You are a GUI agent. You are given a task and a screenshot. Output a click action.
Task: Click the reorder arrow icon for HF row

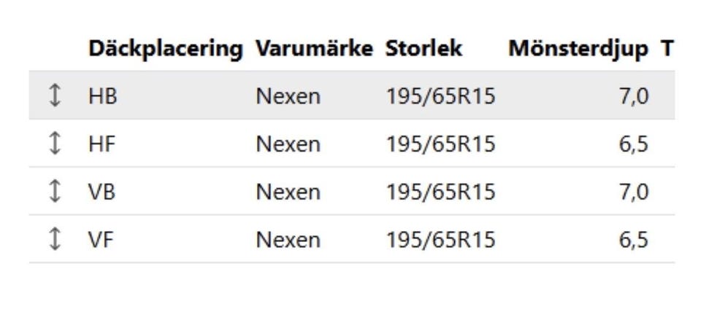(53, 144)
